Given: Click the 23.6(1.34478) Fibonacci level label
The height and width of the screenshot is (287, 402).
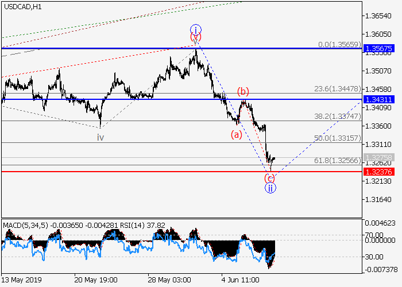Looking at the screenshot, I should click(337, 89).
